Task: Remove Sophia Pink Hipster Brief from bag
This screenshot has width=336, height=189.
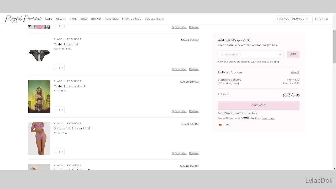Action: (194, 153)
